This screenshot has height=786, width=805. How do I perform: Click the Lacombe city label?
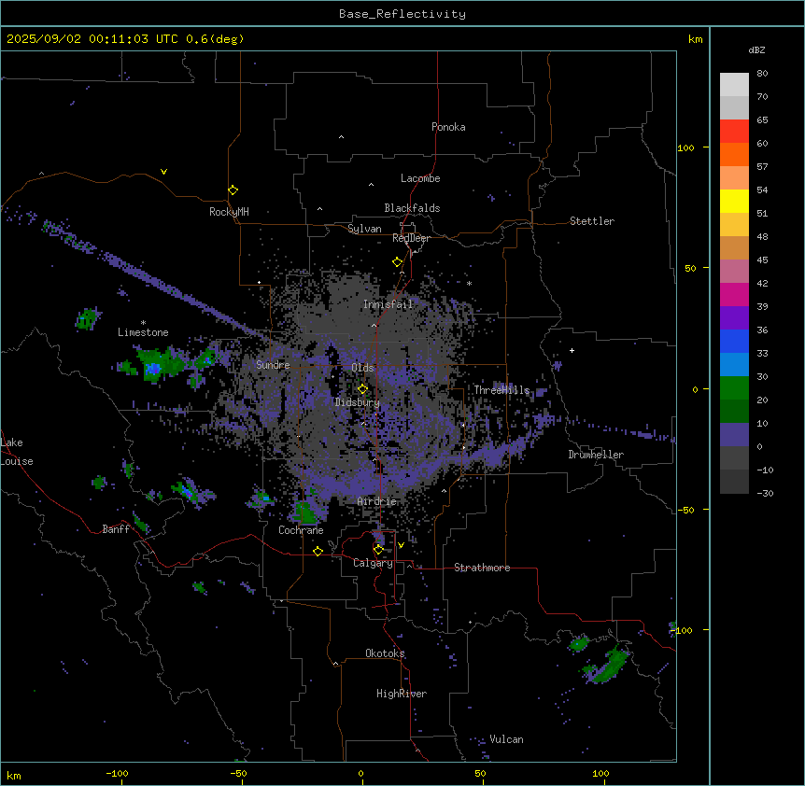click(x=420, y=178)
